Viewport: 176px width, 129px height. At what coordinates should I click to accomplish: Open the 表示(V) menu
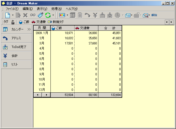(42, 9)
